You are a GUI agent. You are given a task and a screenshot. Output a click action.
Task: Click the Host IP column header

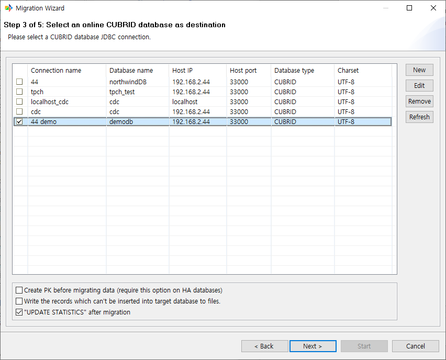182,71
